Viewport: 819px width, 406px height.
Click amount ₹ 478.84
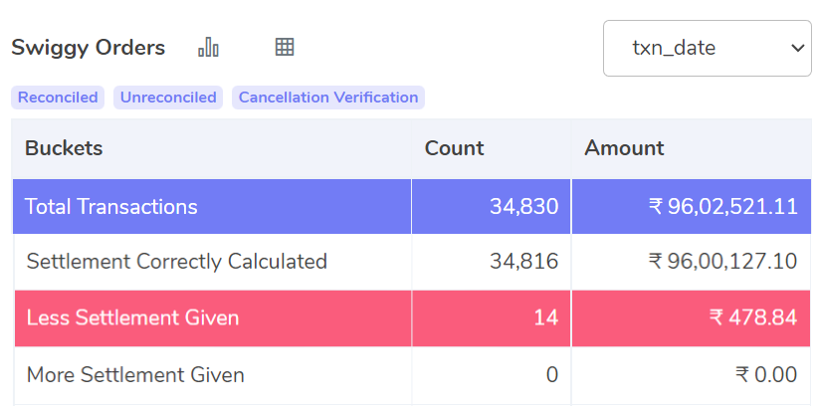(x=753, y=317)
